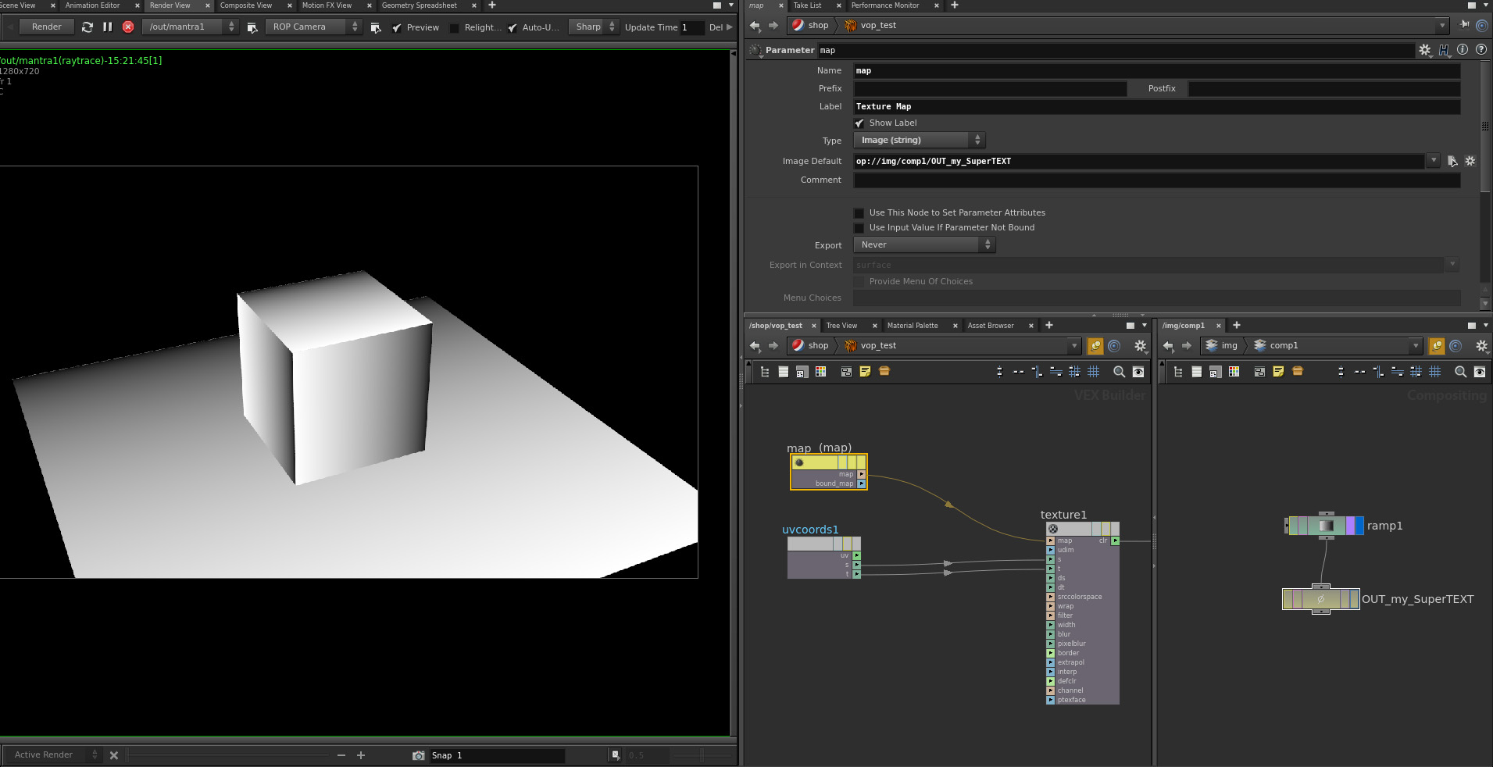Select the OUT_my_SuperTEXT node
This screenshot has width=1493, height=767.
(x=1320, y=599)
